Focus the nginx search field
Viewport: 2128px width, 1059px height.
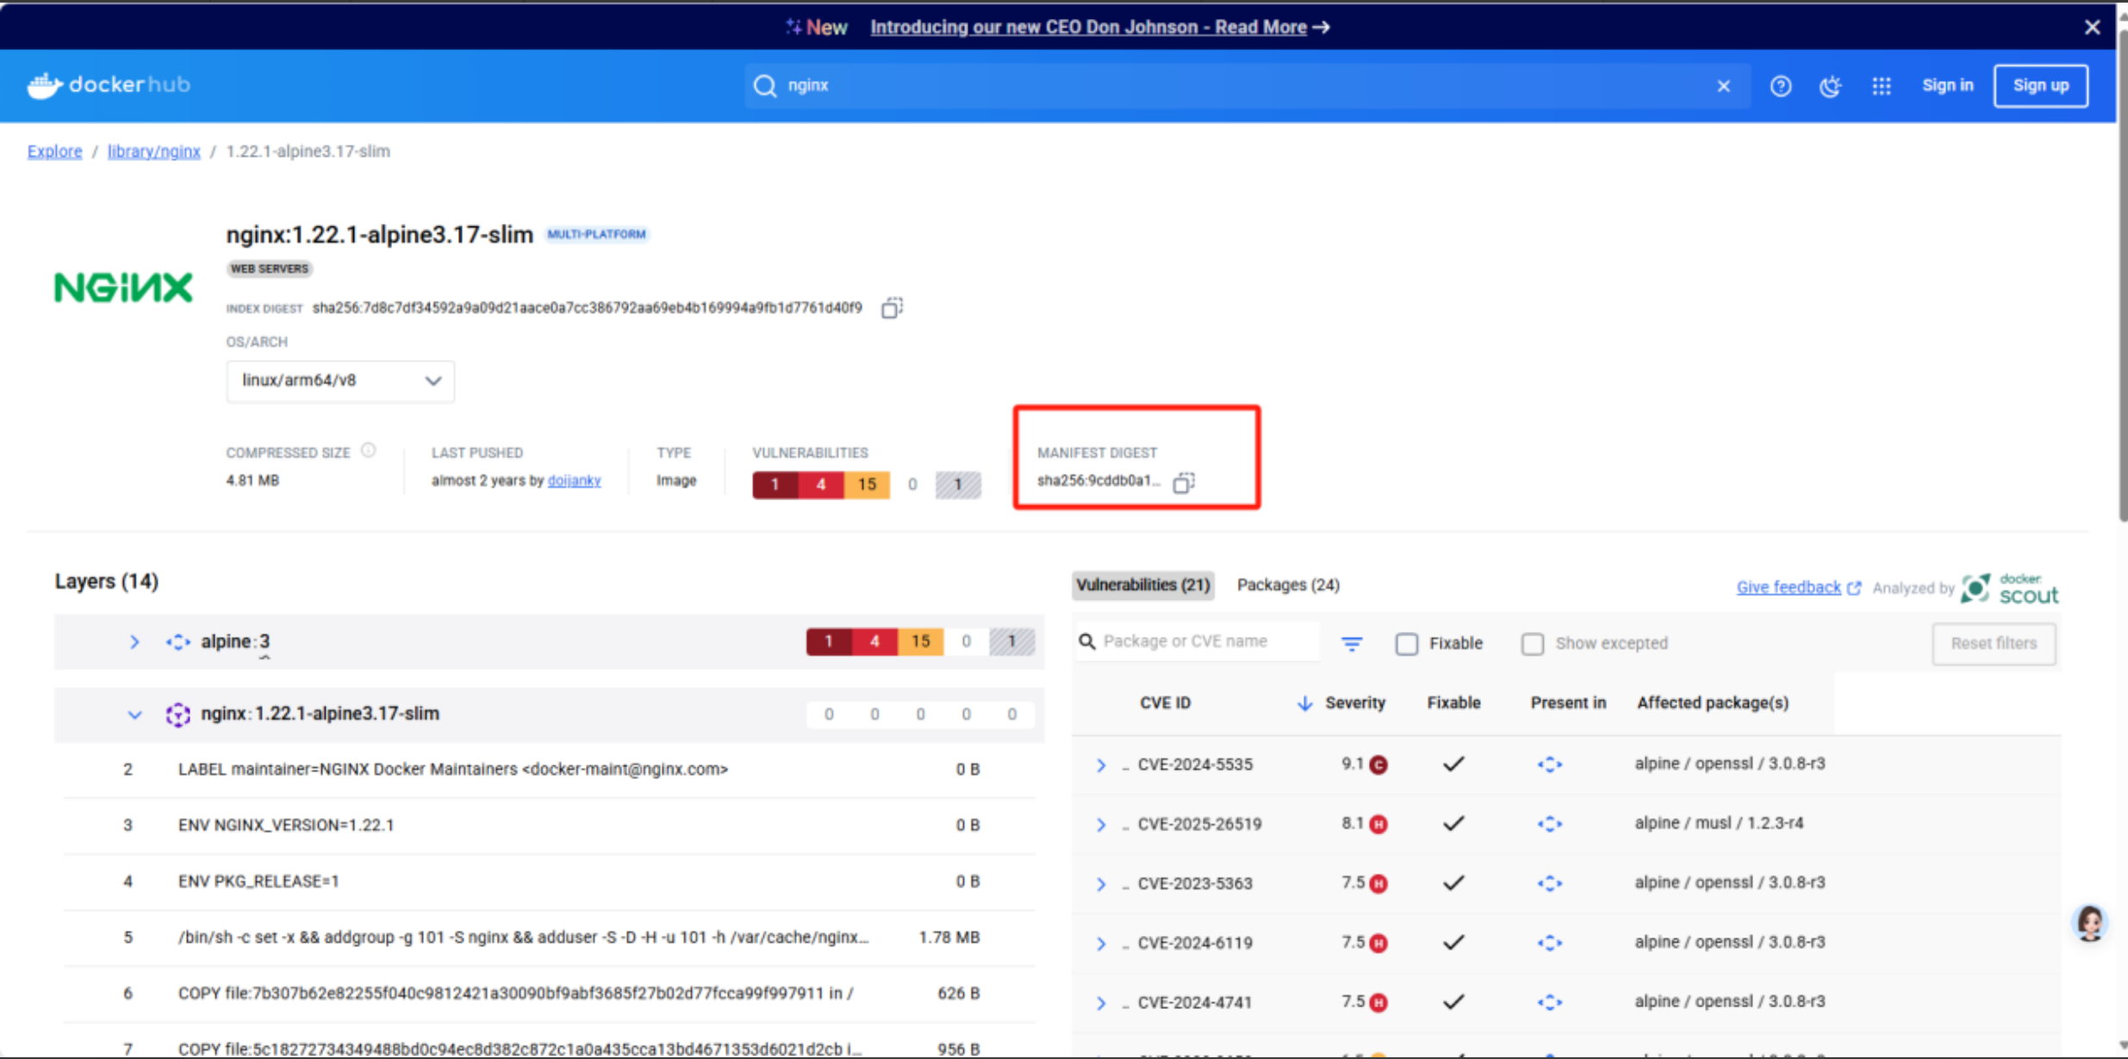pos(1248,86)
